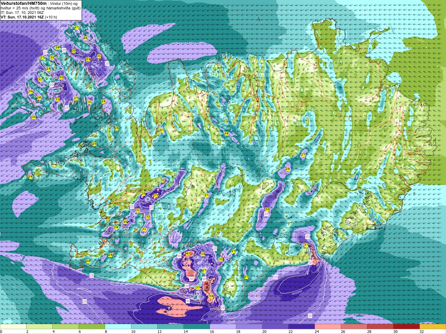This screenshot has width=446, height=334.
Task: Select the yellow 39 gust label
Action: [211, 296]
